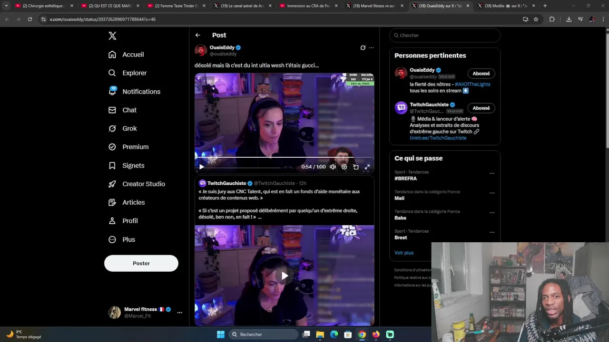The image size is (609, 342).
Task: Switch to Chirurgie esthétique browser tab
Action: click(x=44, y=6)
